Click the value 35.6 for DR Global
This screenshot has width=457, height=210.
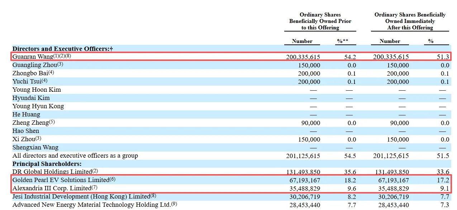pos(351,172)
